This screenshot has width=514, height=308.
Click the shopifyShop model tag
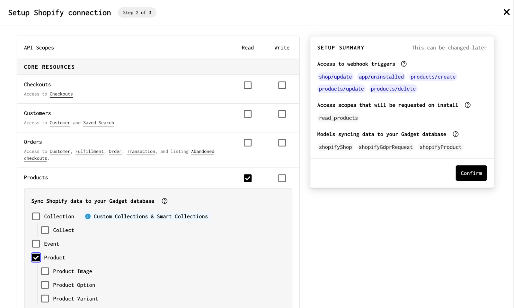335,147
